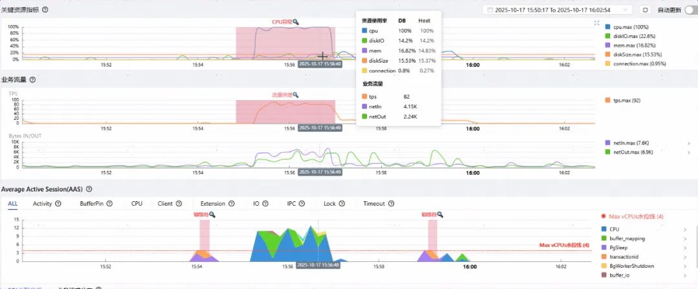The height and width of the screenshot is (289, 698).
Task: Open help icon beside Average Active Session(AAS)
Action: pos(89,189)
